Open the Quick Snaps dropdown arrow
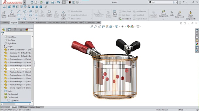This screenshot has width=199, height=111. coord(115,19)
